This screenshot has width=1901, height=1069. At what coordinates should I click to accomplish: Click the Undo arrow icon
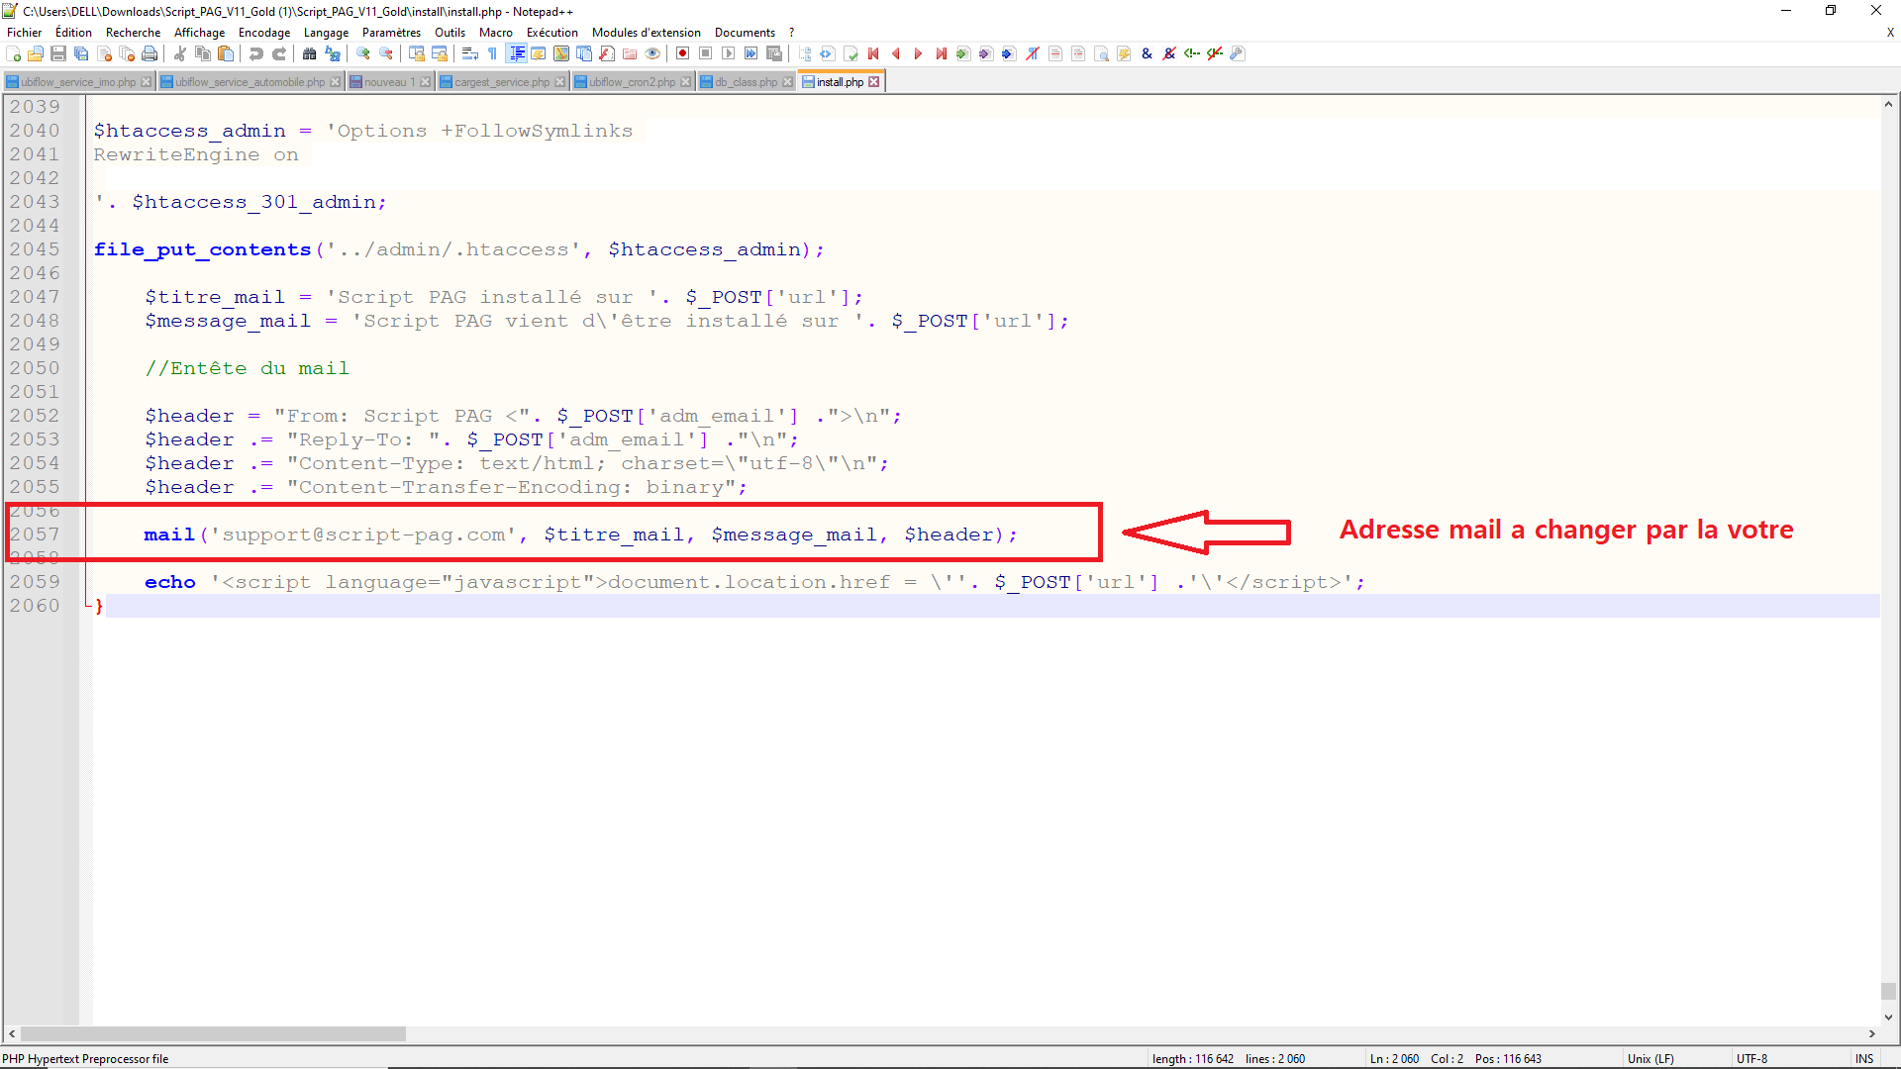coord(256,53)
